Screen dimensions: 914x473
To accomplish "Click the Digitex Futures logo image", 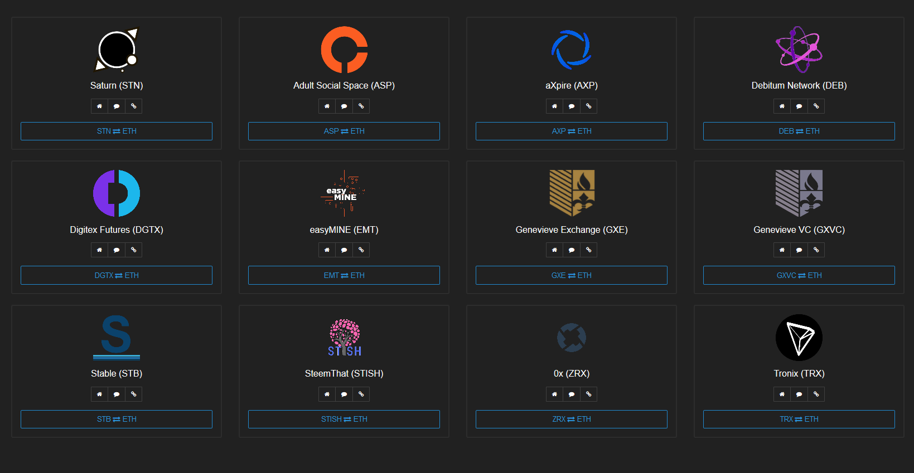I will [117, 193].
